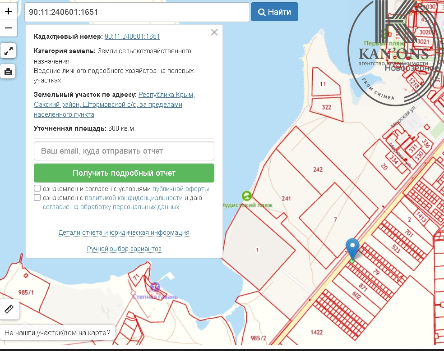Select the Степная гавань map icon

coord(155,287)
